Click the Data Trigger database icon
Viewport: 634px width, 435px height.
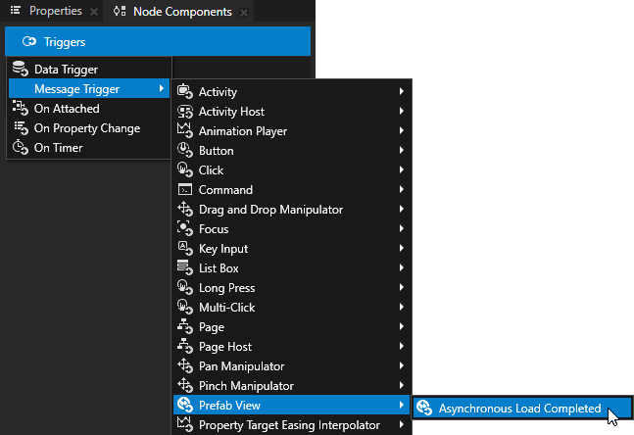[20, 69]
